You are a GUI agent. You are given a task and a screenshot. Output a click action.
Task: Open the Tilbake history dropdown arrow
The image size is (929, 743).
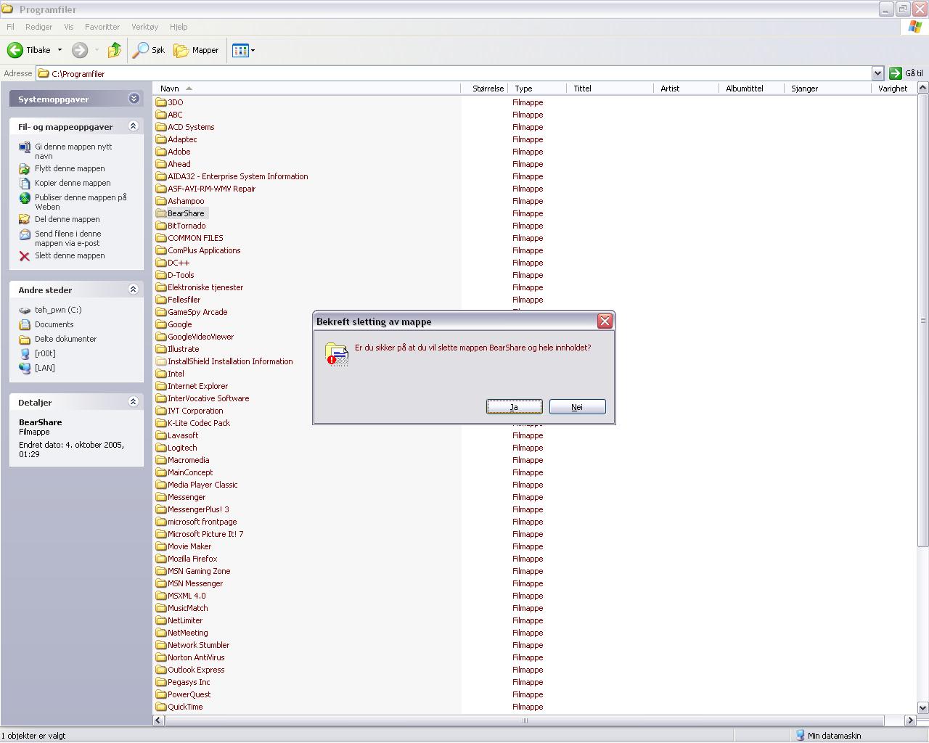point(60,50)
